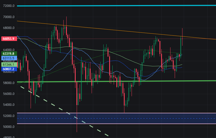The width and height of the screenshot is (216, 138).
Task: Select the cyan horizontal line near 72000
Action: pos(116,6)
